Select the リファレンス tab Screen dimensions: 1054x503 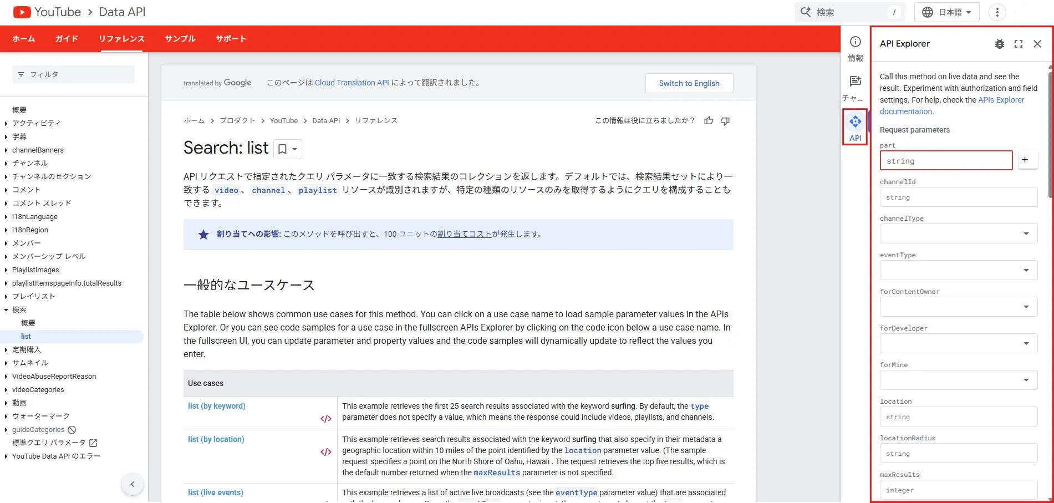(121, 39)
